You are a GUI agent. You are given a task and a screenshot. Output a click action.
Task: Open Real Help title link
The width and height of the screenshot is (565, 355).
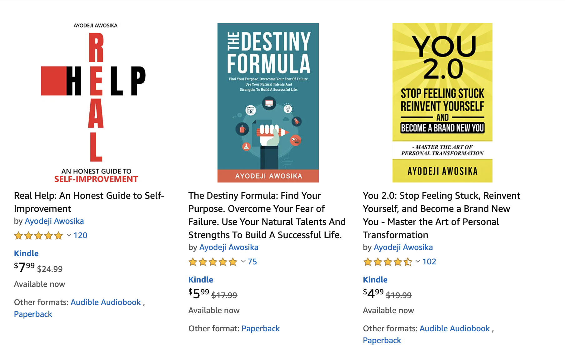(89, 202)
